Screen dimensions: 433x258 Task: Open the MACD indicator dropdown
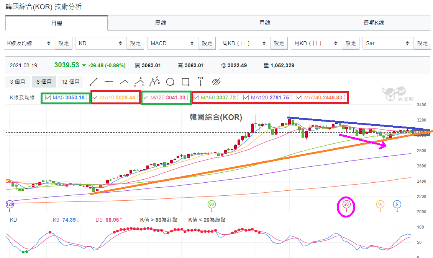tap(173, 43)
